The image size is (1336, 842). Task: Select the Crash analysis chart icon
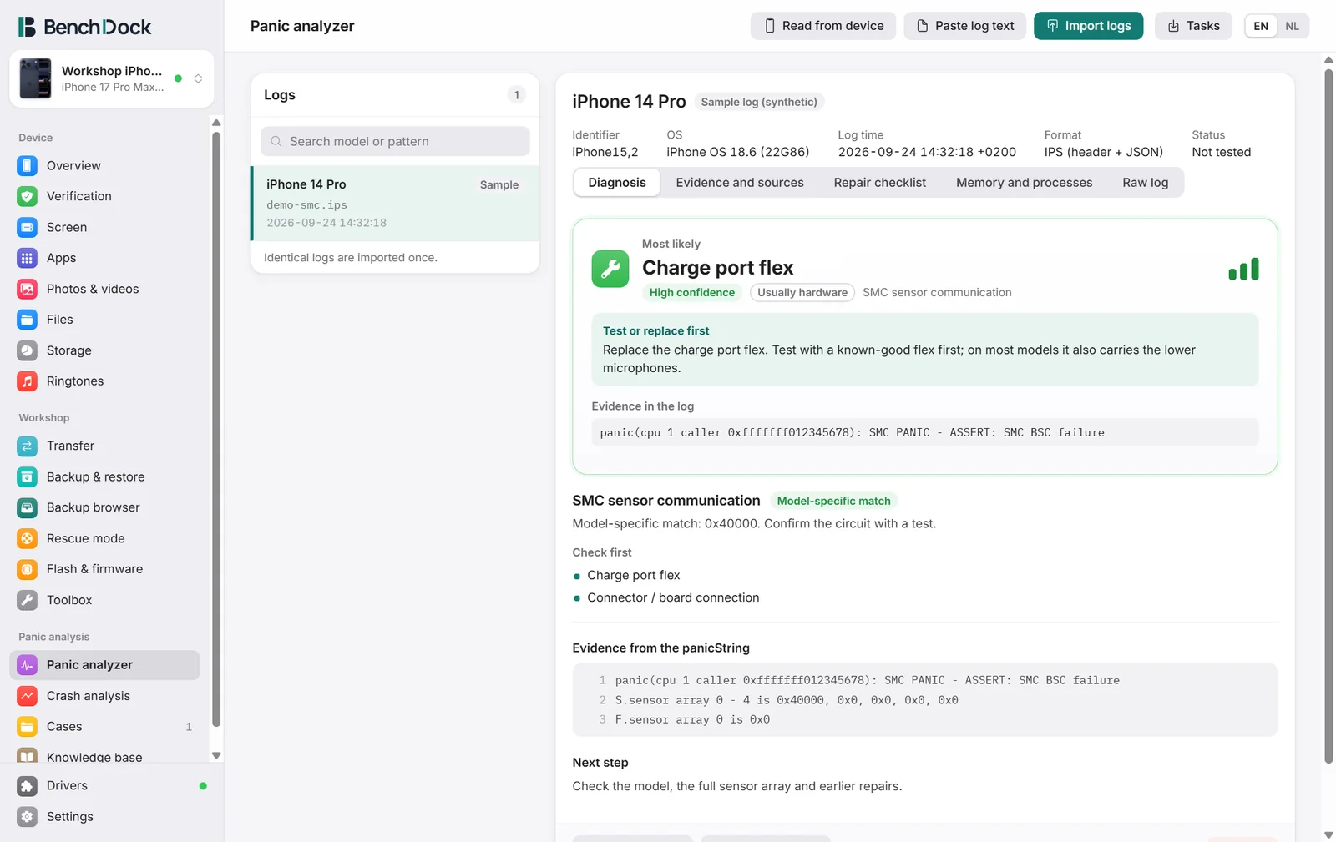click(27, 696)
